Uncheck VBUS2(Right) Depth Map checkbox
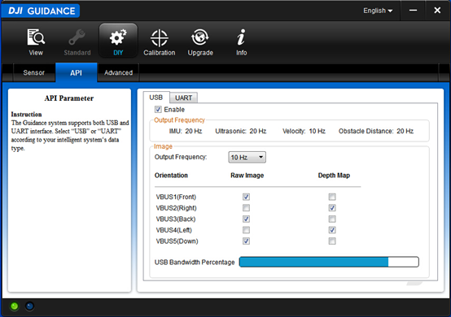Image resolution: width=451 pixels, height=317 pixels. click(x=332, y=207)
